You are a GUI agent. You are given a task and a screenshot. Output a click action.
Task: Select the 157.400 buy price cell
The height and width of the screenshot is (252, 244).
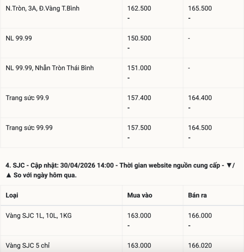139,98
